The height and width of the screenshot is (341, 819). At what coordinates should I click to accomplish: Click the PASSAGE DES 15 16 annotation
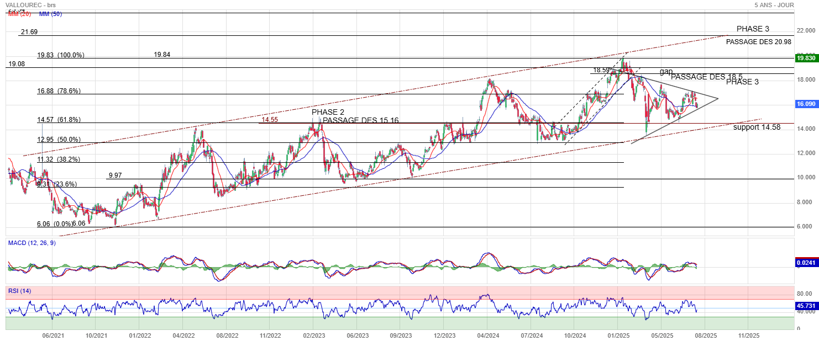coord(360,121)
